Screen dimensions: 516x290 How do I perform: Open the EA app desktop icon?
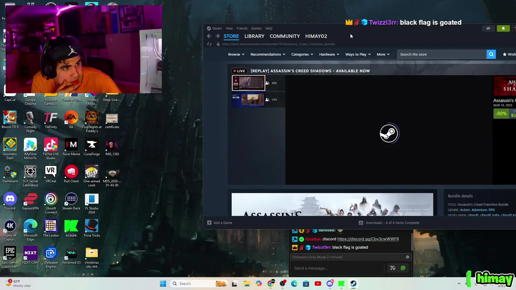[x=71, y=121]
